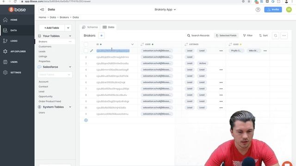Open the Salesforce Account table
The height and width of the screenshot is (166, 296).
coord(43,82)
